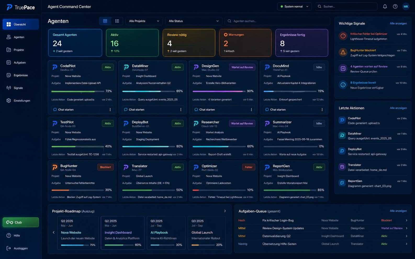Expand the Übersetzung Hilfe-Seiten row chevron

click(x=406, y=244)
